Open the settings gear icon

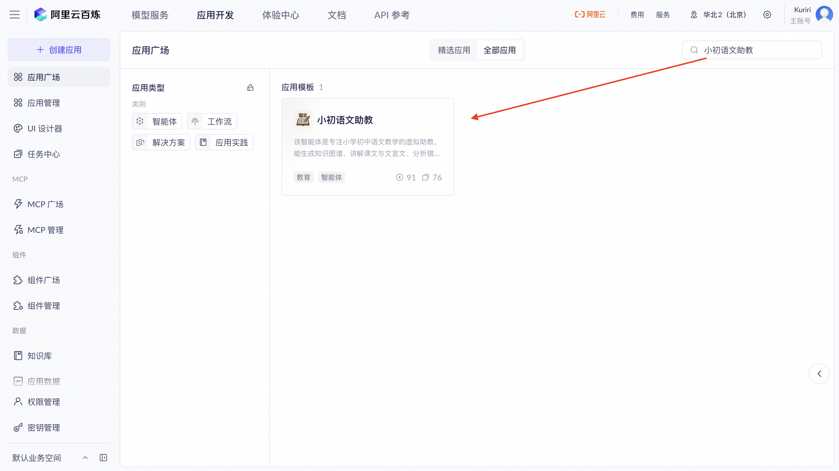click(767, 15)
